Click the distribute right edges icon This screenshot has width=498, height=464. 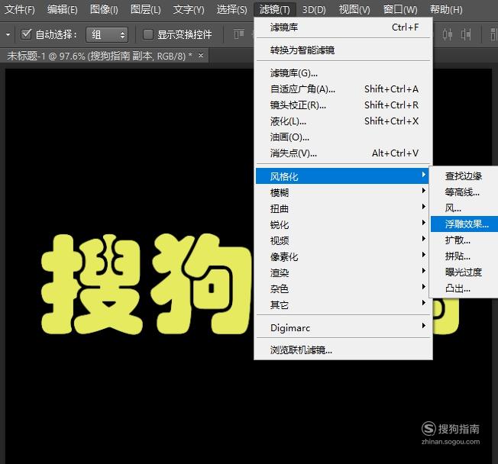(466, 34)
